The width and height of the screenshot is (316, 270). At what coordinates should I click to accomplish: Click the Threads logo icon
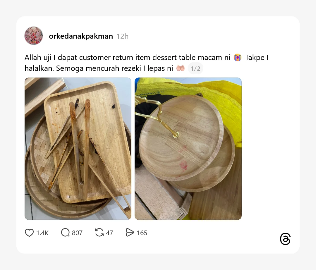(285, 239)
